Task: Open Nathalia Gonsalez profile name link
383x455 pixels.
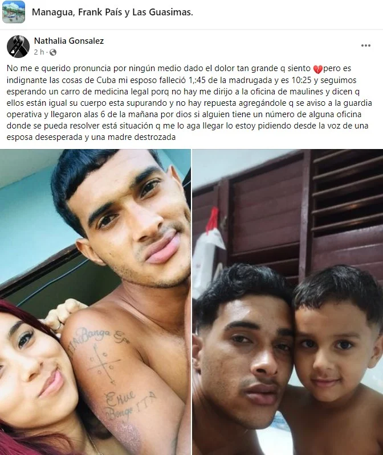Action: tap(69, 41)
